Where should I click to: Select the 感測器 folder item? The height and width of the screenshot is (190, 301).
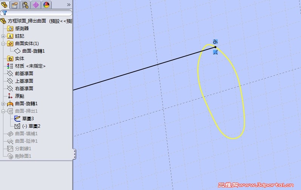[x=22, y=29]
